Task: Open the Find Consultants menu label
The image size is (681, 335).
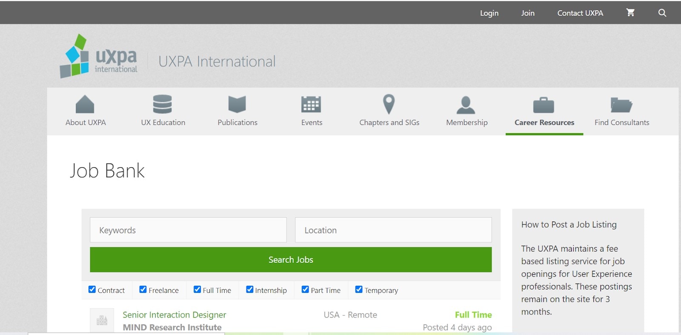Action: point(622,122)
